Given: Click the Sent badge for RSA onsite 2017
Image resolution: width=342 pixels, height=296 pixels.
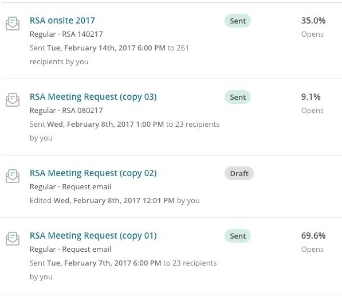Looking at the screenshot, I should coord(238,21).
